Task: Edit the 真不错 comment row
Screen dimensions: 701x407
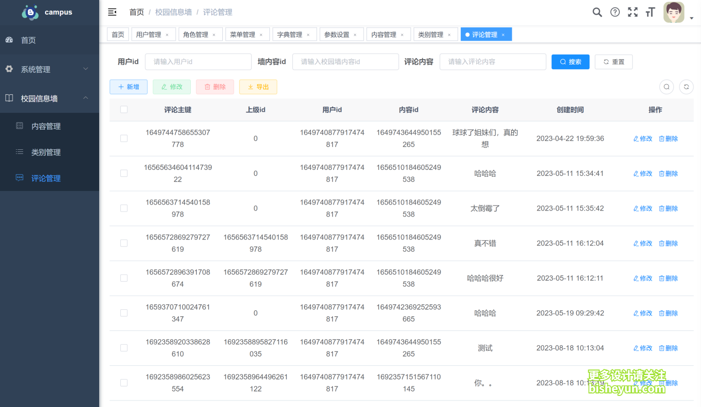Action: click(x=643, y=244)
